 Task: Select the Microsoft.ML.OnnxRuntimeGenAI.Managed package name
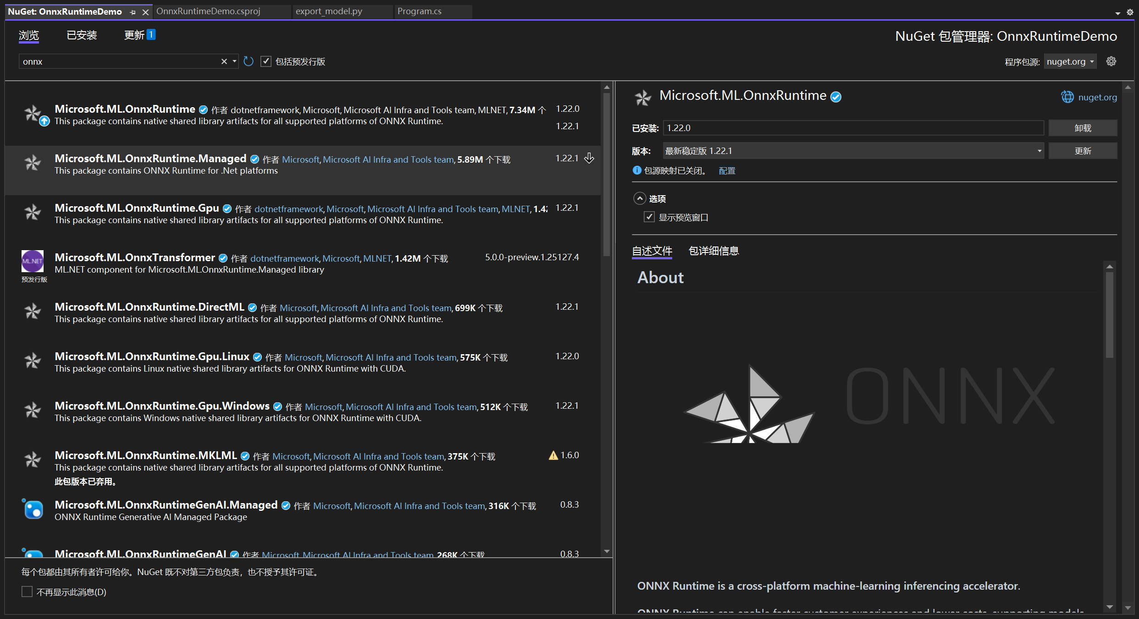(x=166, y=505)
